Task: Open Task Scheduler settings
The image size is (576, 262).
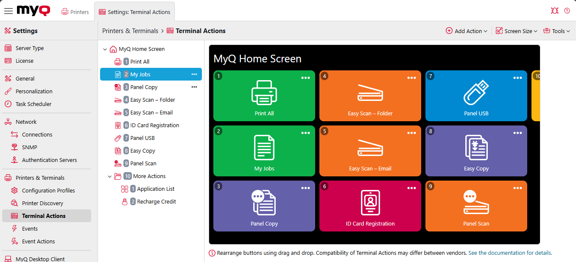Action: point(34,104)
